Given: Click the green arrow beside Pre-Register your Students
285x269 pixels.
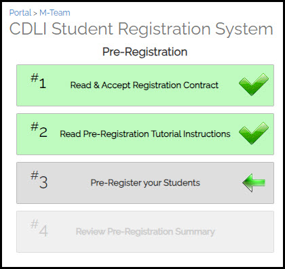Looking at the screenshot, I should [254, 182].
